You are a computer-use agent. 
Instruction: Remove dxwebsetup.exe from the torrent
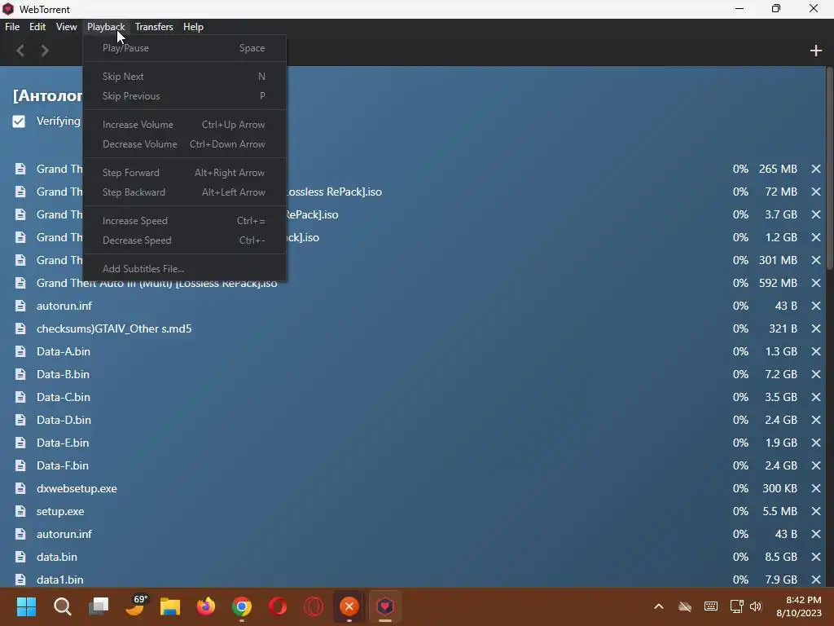pyautogui.click(x=816, y=489)
